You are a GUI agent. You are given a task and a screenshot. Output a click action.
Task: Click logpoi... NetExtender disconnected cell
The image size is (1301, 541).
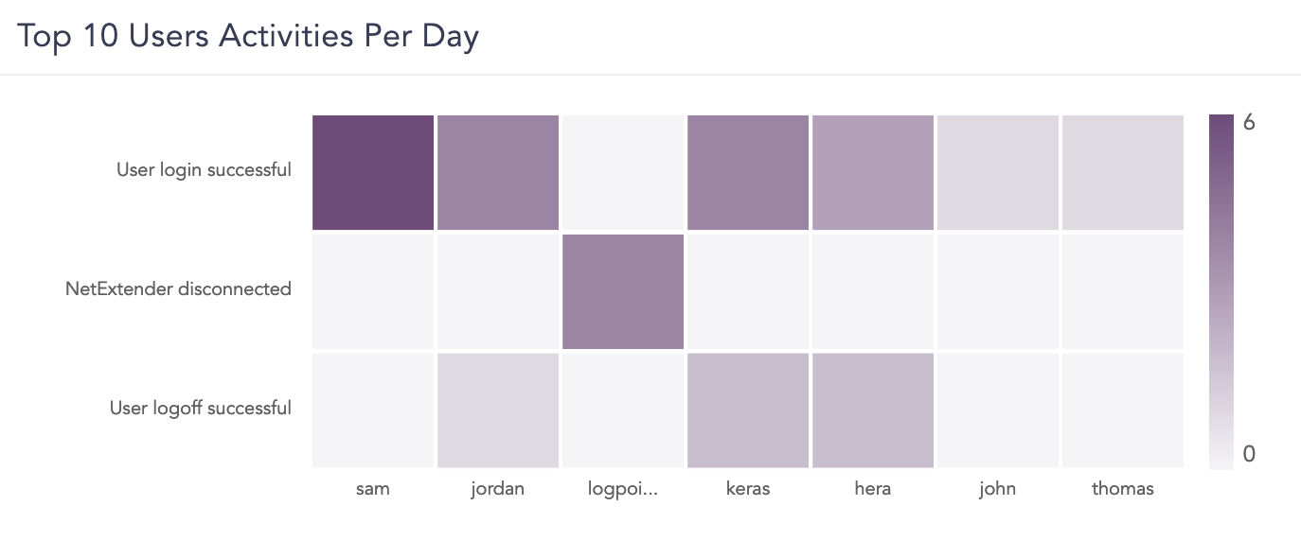click(x=623, y=291)
